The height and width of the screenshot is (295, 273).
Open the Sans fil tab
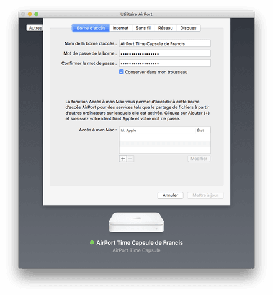[x=143, y=28]
